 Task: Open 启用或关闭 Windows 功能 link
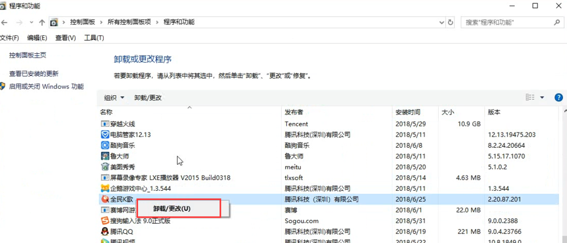46,86
